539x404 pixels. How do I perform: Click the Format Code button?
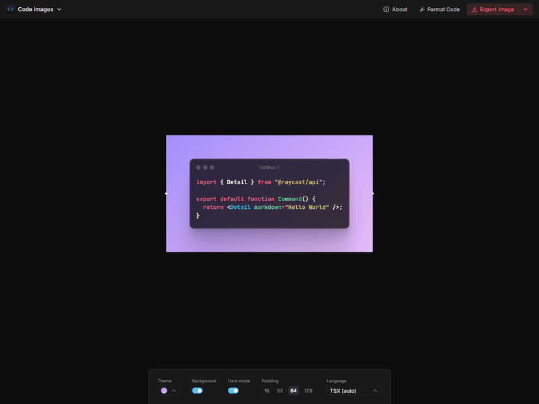tap(439, 9)
